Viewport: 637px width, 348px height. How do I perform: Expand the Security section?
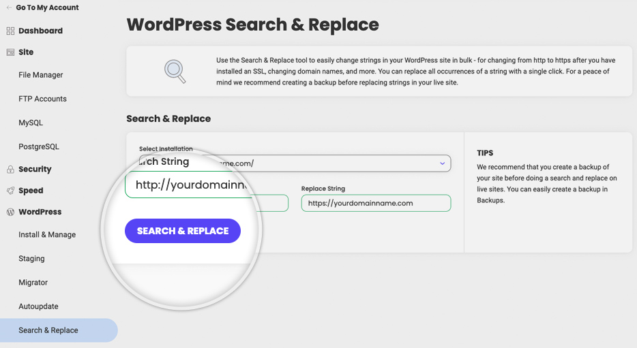[35, 169]
